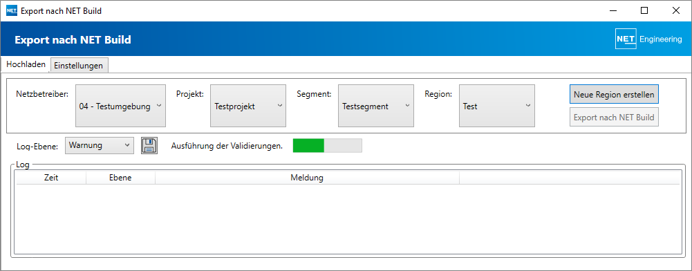
Task: Maximize the Export nach NET Build window
Action: (644, 10)
